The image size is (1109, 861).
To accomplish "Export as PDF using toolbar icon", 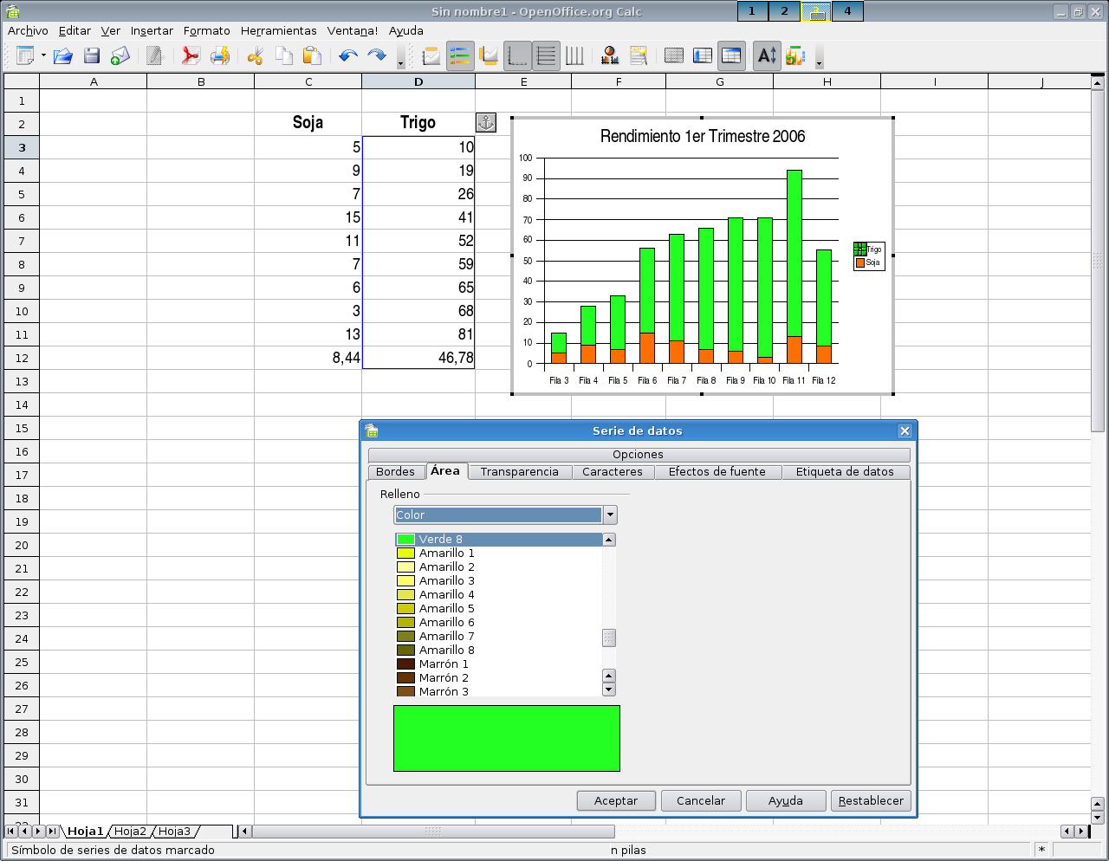I will click(190, 56).
